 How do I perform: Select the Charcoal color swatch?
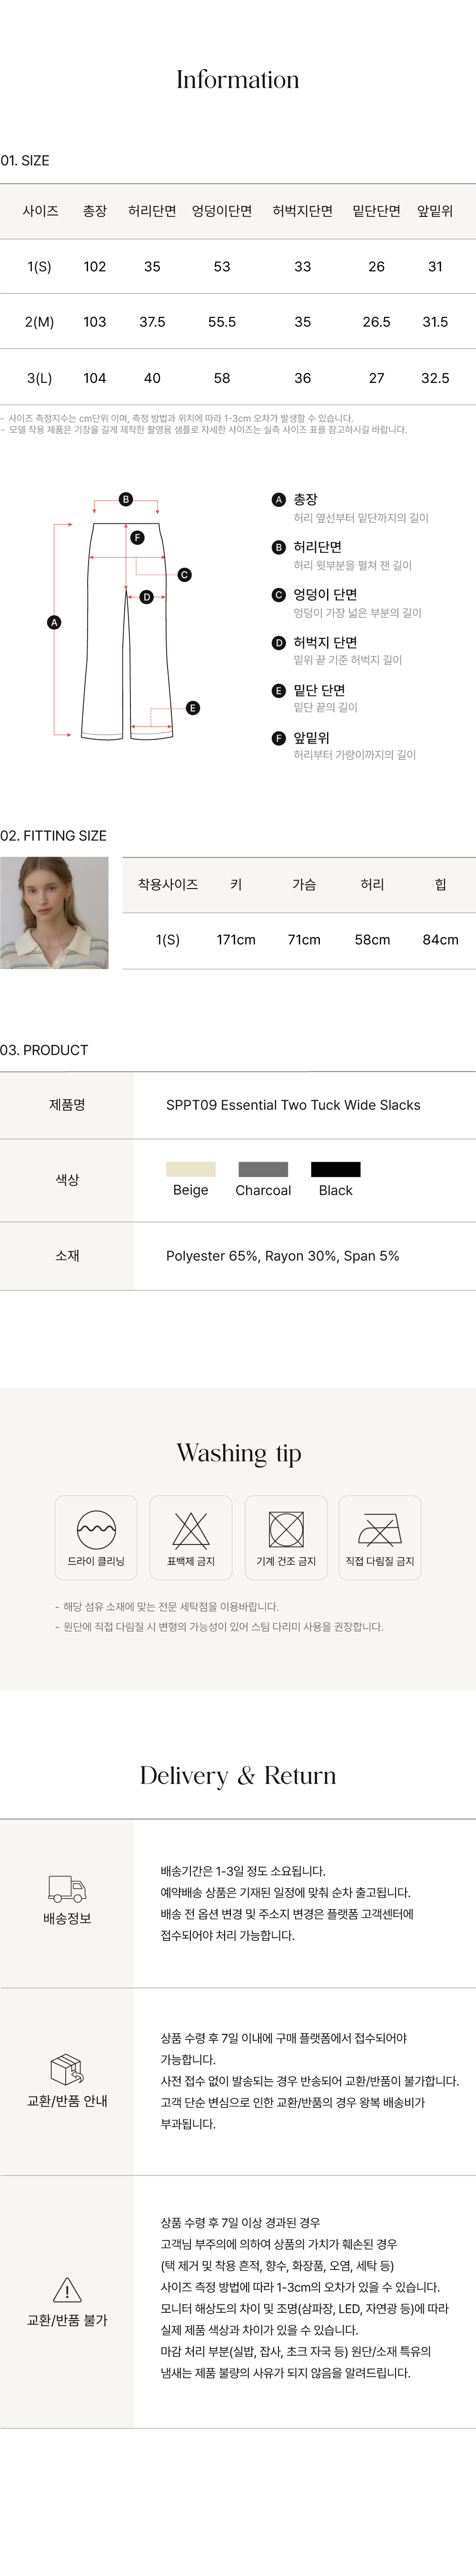263,1169
